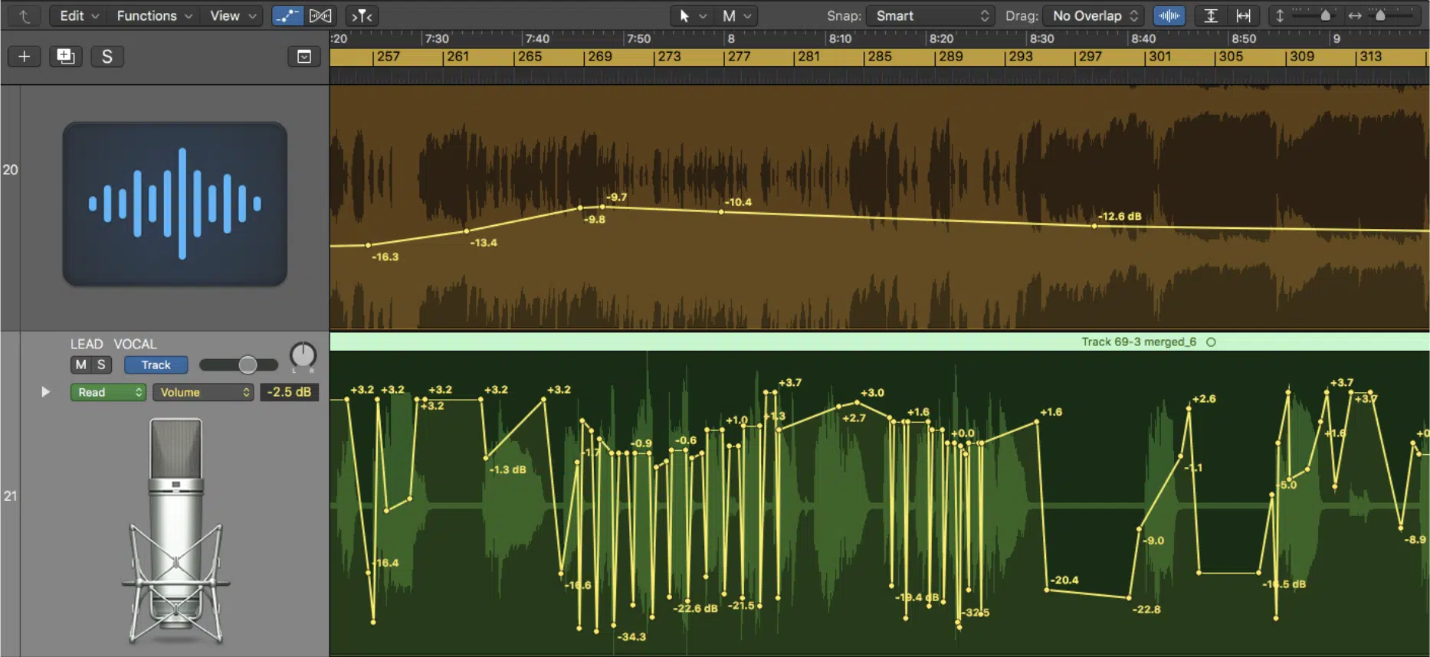1430x657 pixels.
Task: Click the 7:40 time marker
Action: tap(537, 38)
